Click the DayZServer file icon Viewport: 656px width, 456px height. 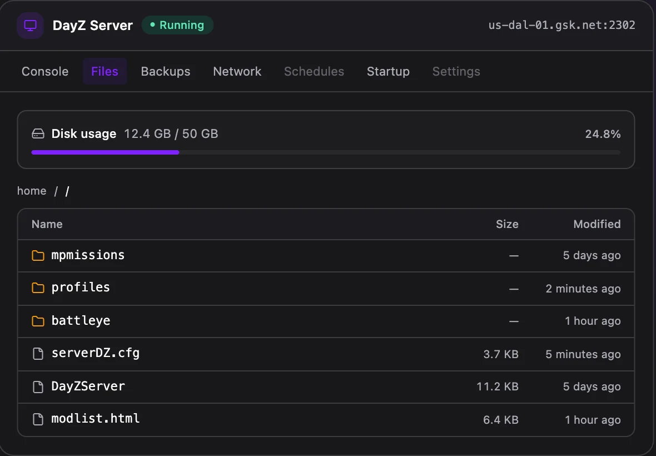point(38,386)
